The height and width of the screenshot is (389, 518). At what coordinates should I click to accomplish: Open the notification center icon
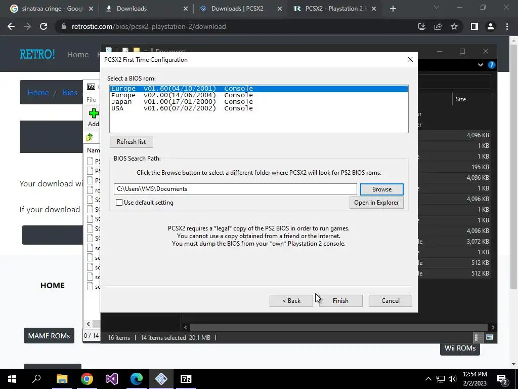[503, 379]
